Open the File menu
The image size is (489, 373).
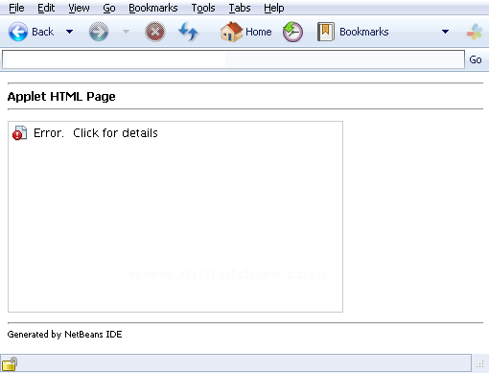(x=16, y=8)
